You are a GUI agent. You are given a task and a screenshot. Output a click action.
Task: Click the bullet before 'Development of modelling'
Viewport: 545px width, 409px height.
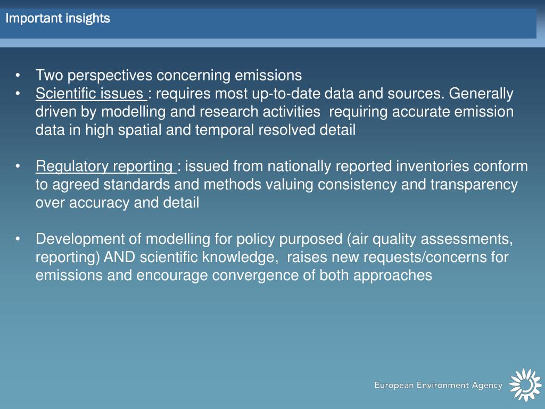[18, 239]
